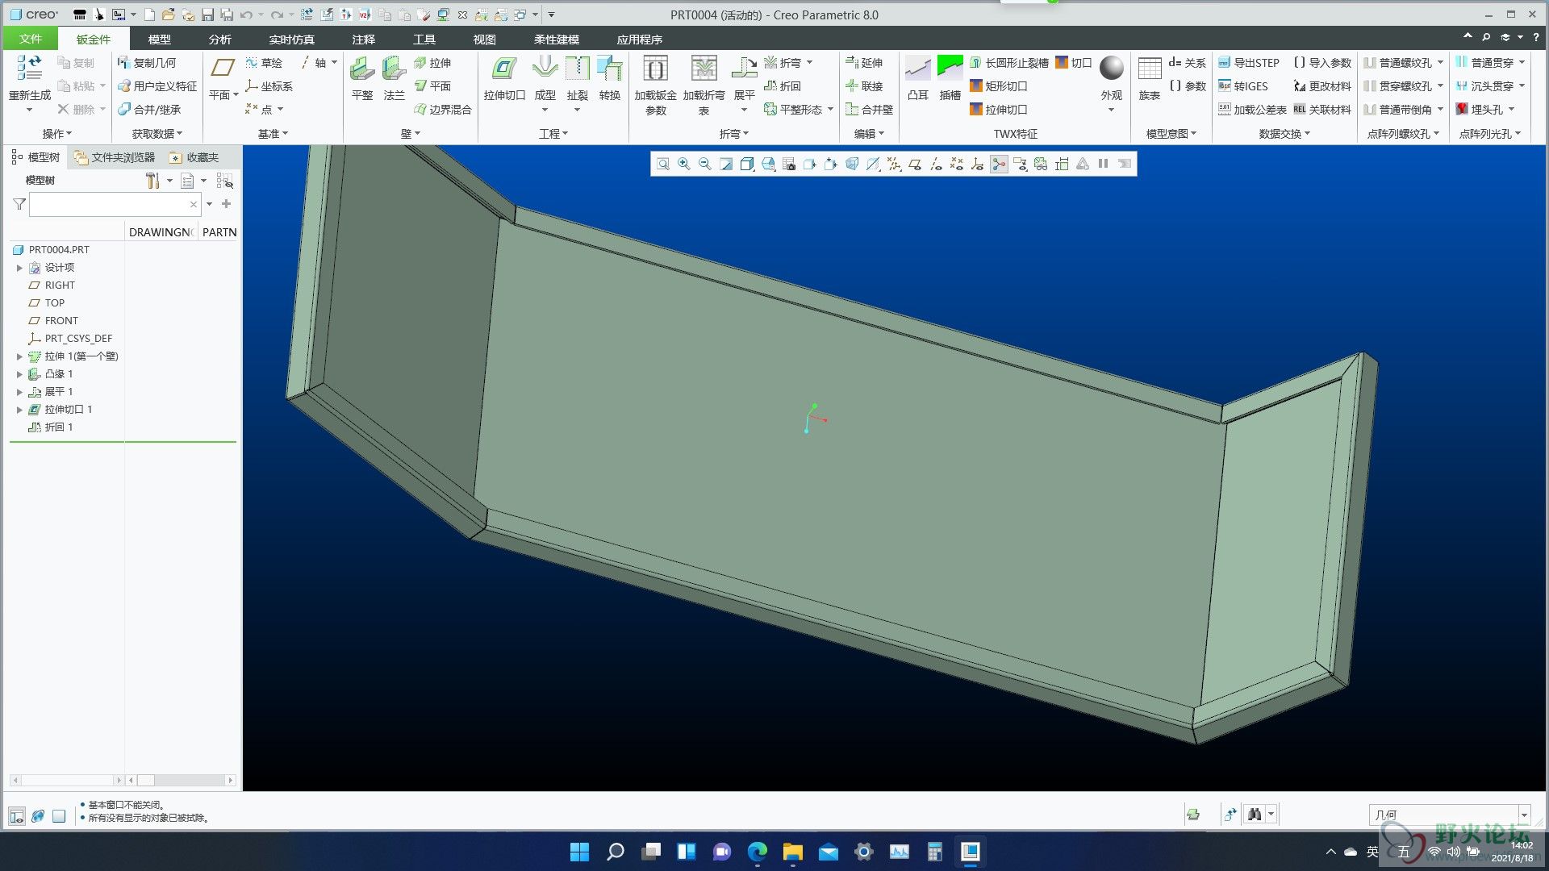Viewport: 1549px width, 871px height.
Task: Expand the 拉伸 1 feature in model tree
Action: [19, 356]
